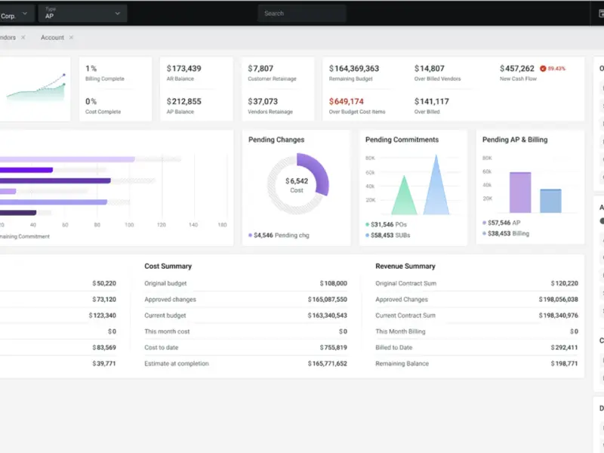Switch to the Account tab
Image resolution: width=604 pixels, height=453 pixels.
pos(52,37)
